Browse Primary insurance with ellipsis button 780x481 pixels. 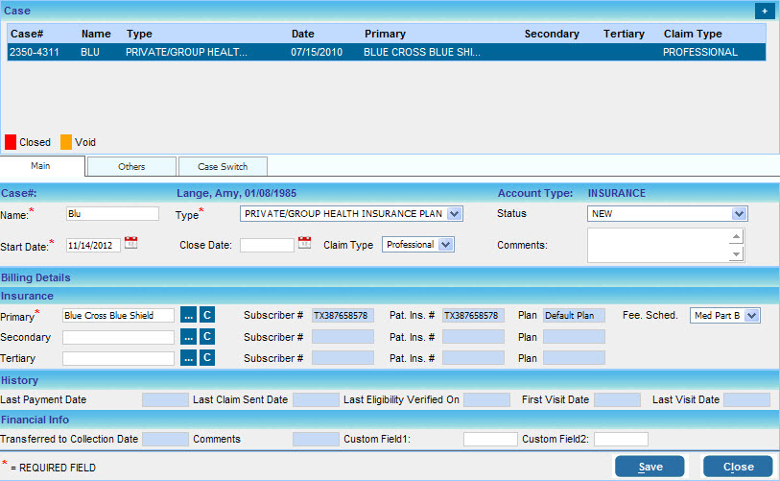[188, 315]
